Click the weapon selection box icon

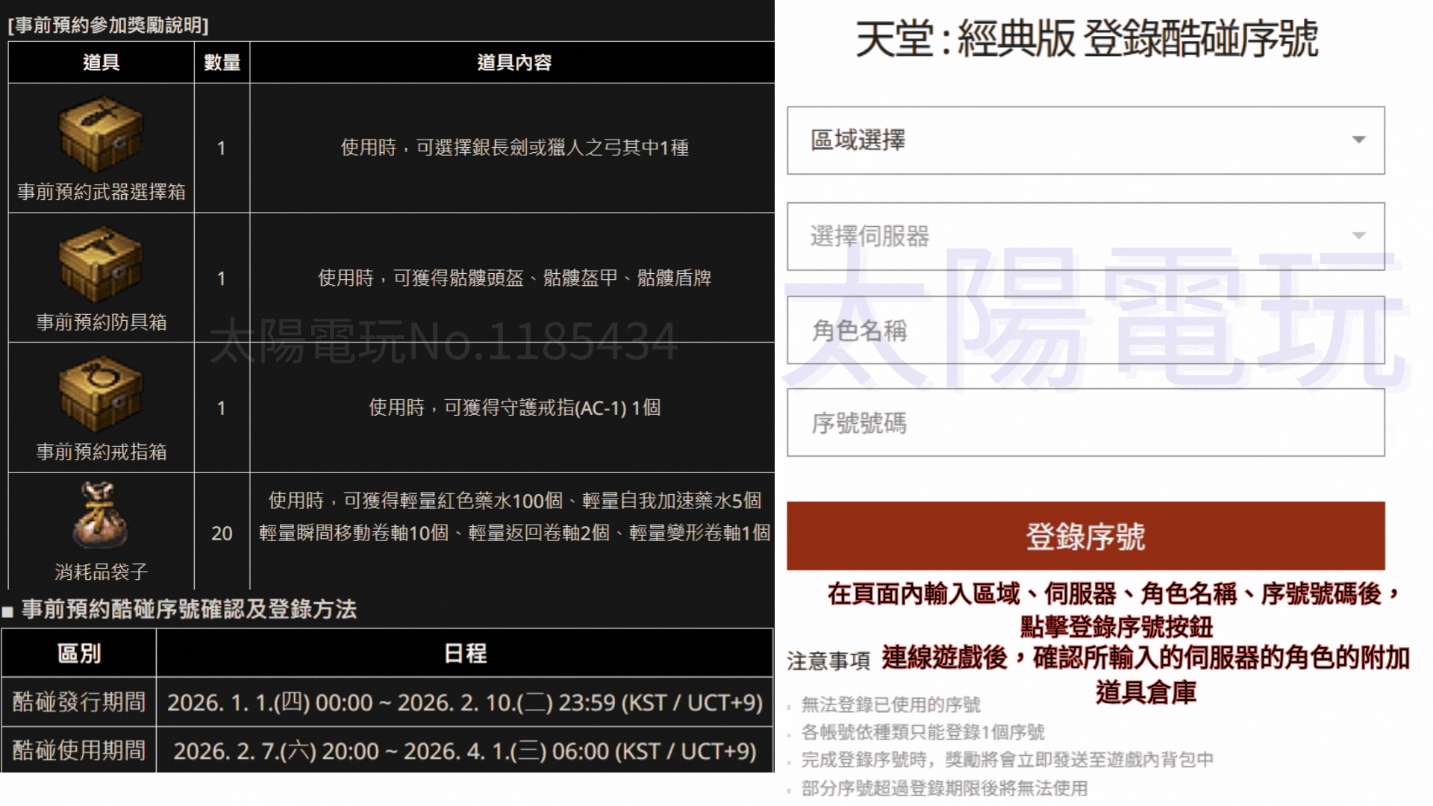101,134
